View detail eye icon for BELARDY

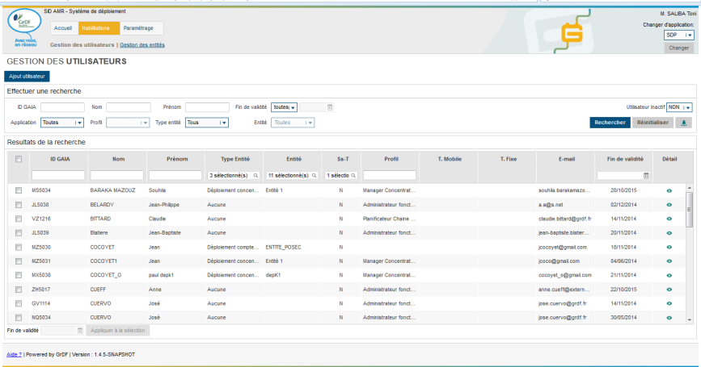669,205
